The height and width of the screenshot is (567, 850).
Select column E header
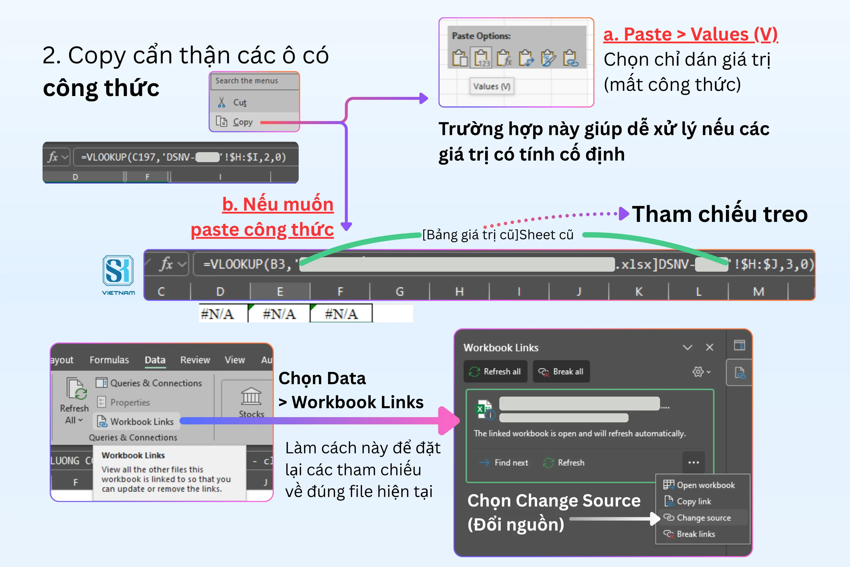(280, 292)
